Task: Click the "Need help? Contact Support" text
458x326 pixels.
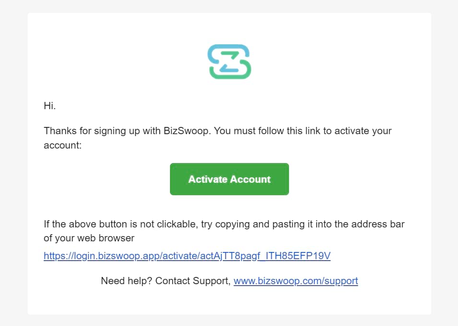Action: point(166,281)
